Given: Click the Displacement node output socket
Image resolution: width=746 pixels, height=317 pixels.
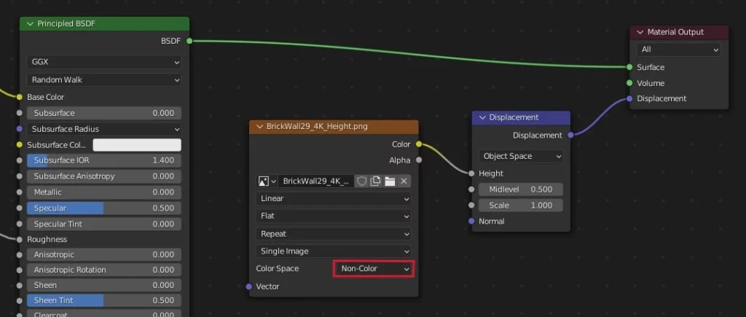Looking at the screenshot, I should [x=570, y=135].
